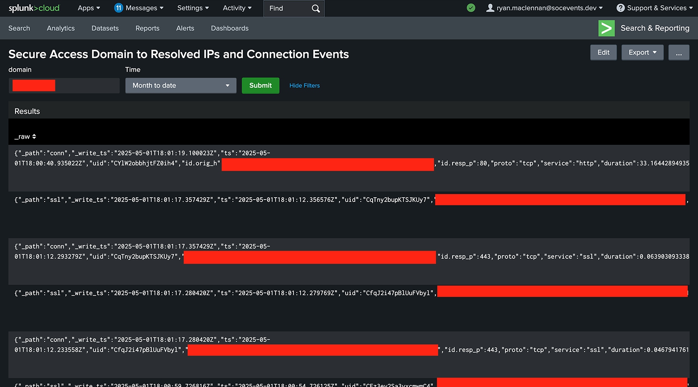Image resolution: width=698 pixels, height=387 pixels.
Task: Open the Apps menu
Action: pyautogui.click(x=89, y=8)
